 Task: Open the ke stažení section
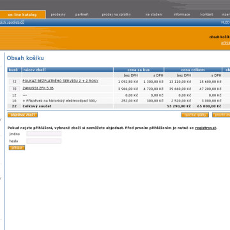coord(154,15)
